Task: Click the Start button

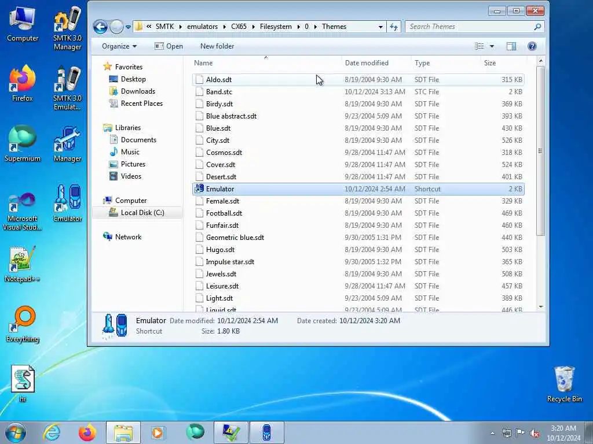Action: coord(16,432)
